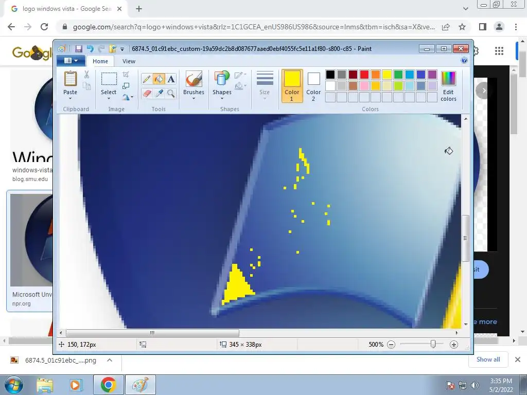Customize Quick Access Toolbar dropdown arrow

(x=122, y=49)
